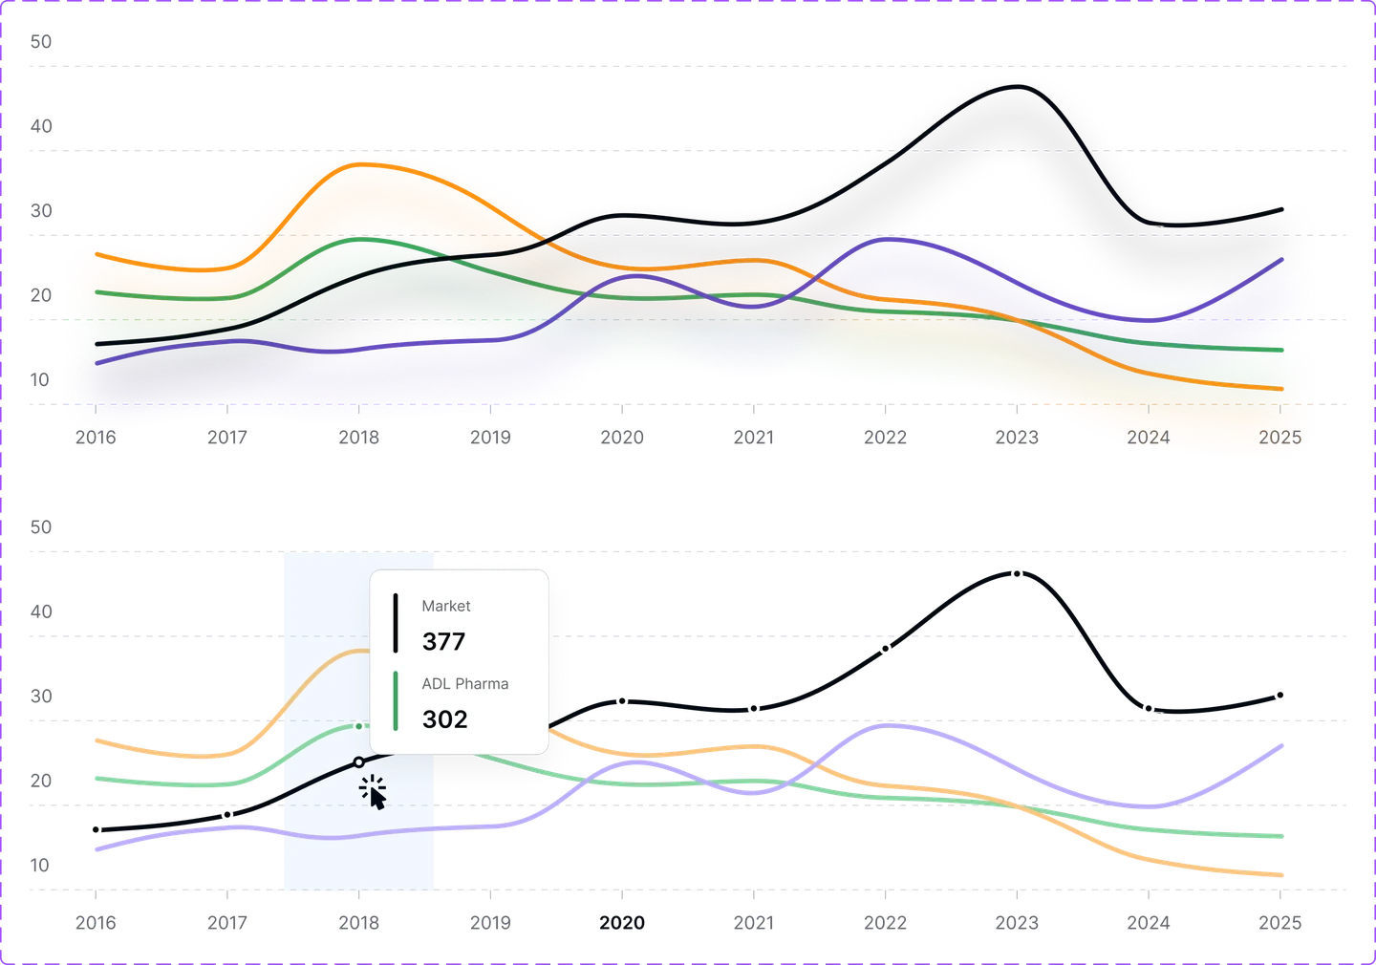Select the "2018" axis label in the upper chart
The height and width of the screenshot is (965, 1376).
tap(359, 438)
